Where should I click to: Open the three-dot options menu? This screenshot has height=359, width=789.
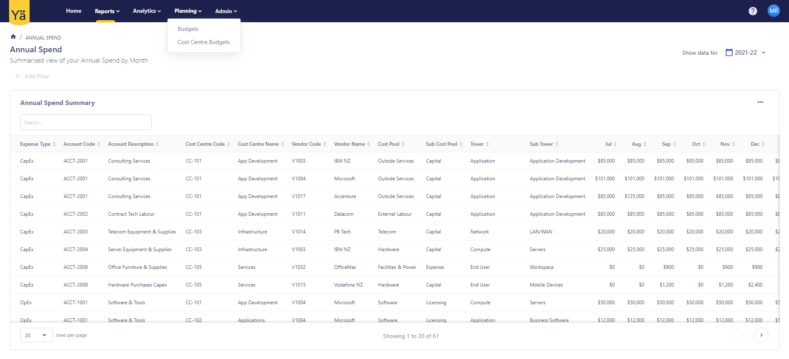click(760, 102)
